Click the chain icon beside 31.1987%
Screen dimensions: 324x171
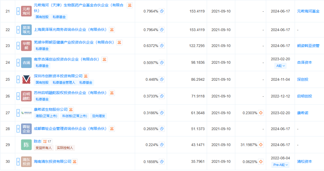pyautogui.click(x=261, y=145)
